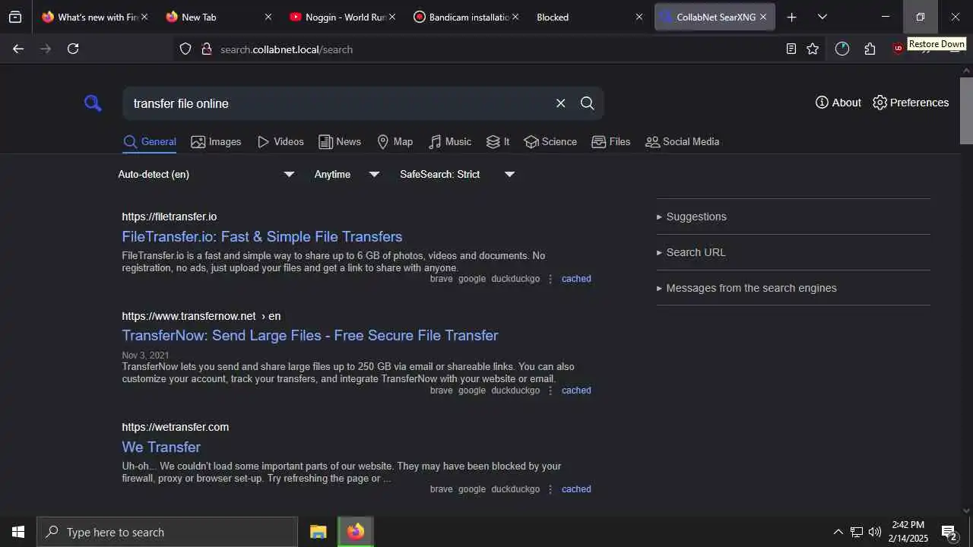Open the About page

(x=838, y=103)
